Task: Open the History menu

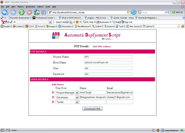Action: [21, 6]
